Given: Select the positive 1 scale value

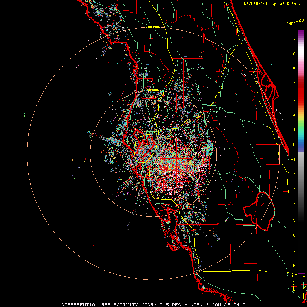Looking at the screenshot, I should [294, 129].
